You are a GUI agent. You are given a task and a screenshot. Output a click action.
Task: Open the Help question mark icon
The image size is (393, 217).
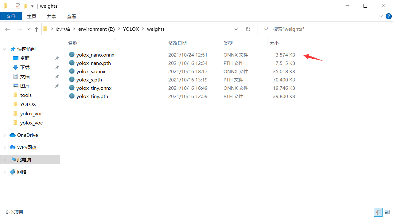coord(389,16)
